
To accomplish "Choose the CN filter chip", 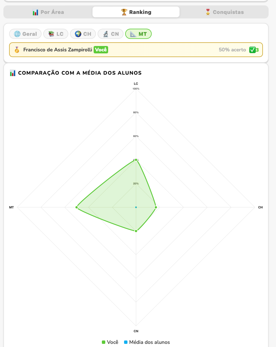I will (110, 34).
